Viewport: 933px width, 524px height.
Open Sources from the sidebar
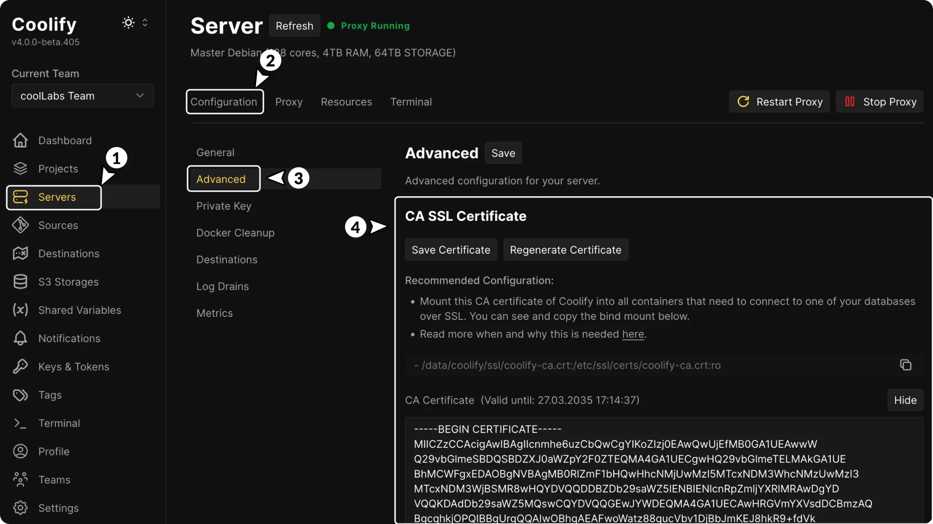58,225
